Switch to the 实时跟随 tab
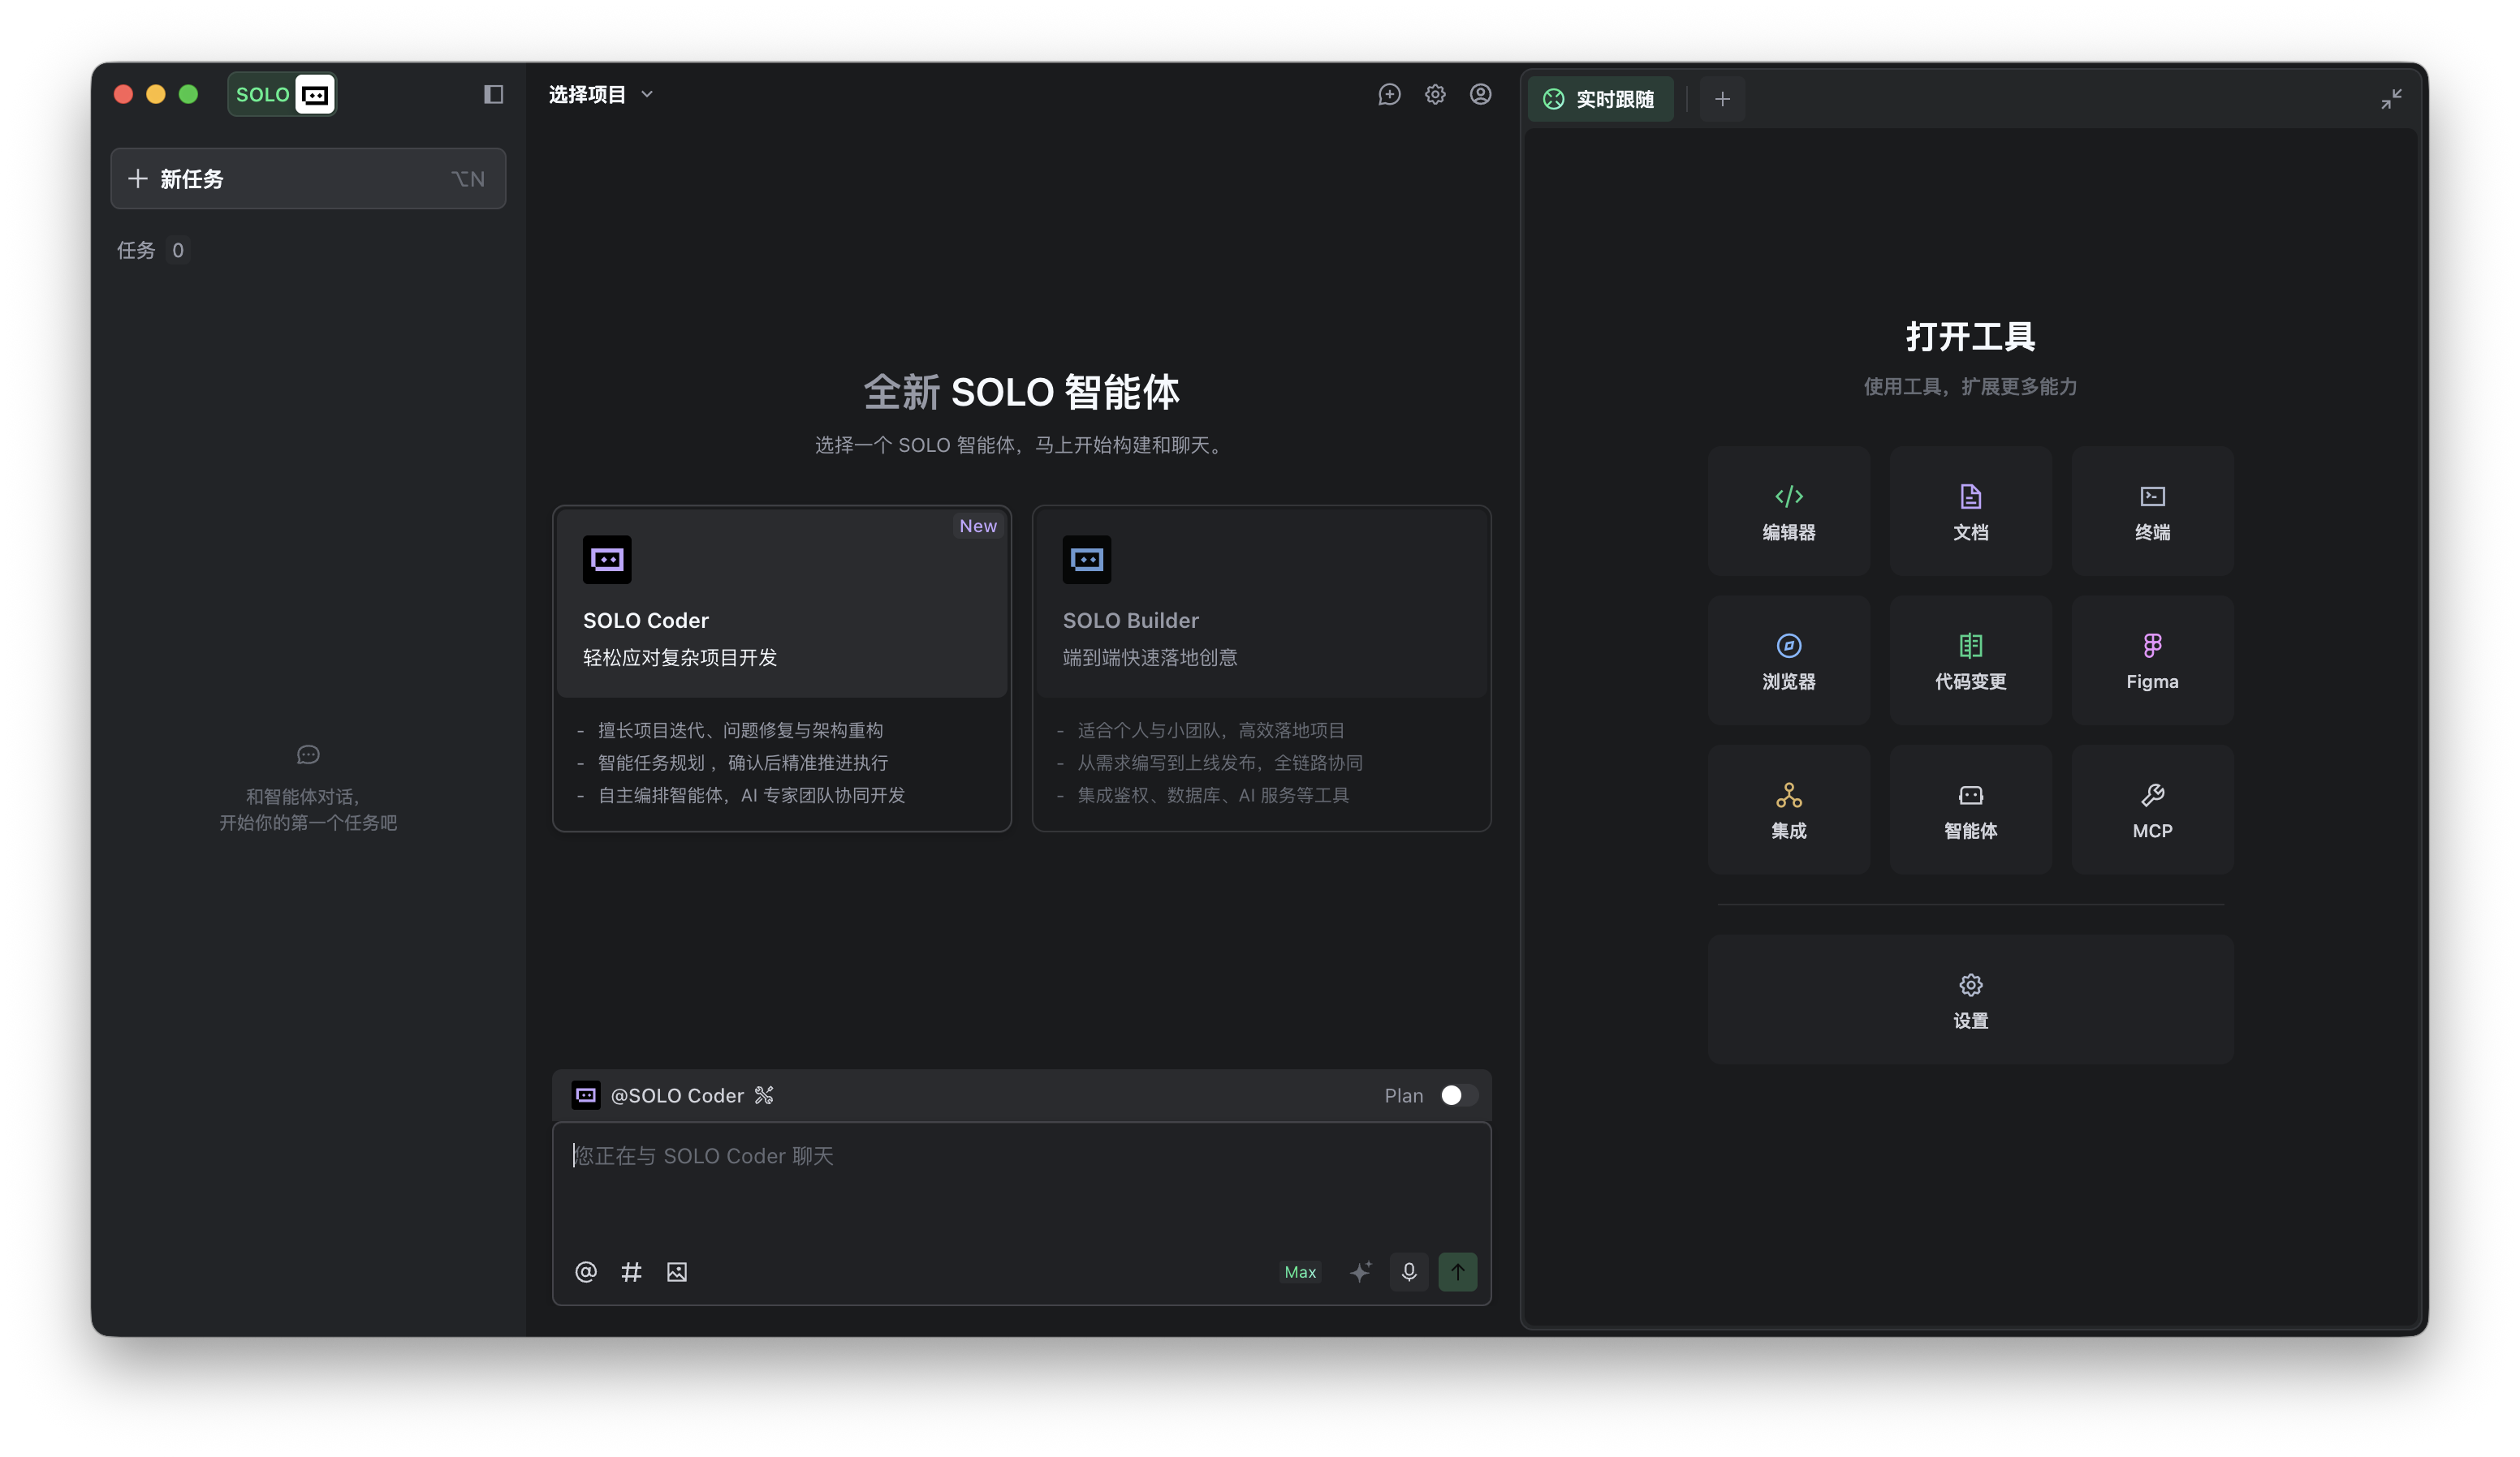Image resolution: width=2520 pixels, height=1457 pixels. point(1600,99)
